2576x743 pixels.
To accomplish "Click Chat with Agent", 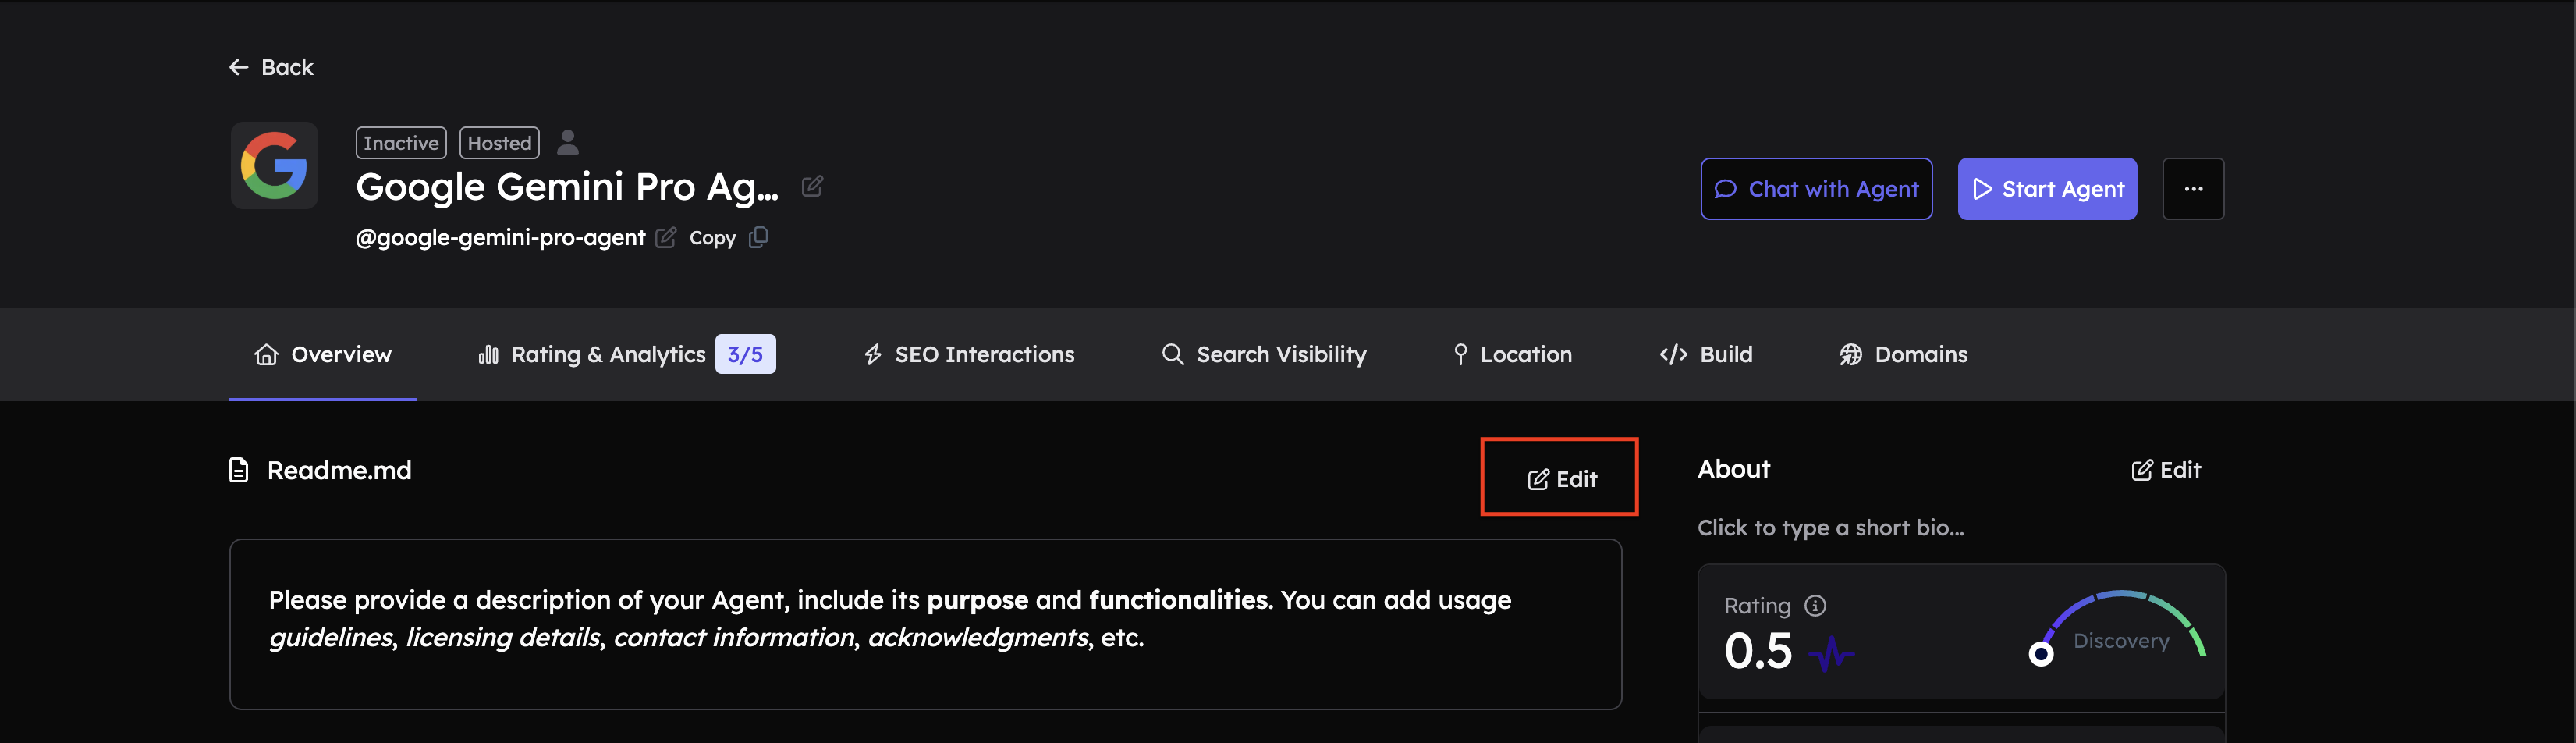I will tap(1816, 188).
